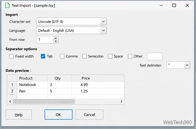Screen dimensions: 196x129
Task: Click left arrow of preview scrollbar
Action: point(10,101)
